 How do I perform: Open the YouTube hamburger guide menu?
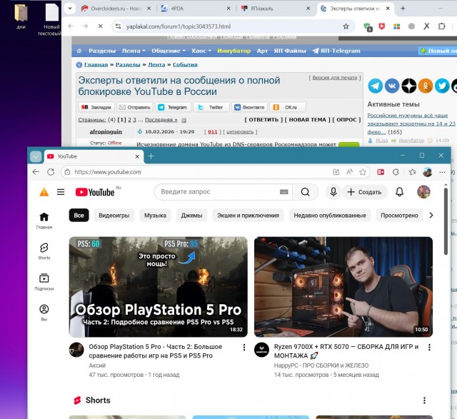point(61,192)
